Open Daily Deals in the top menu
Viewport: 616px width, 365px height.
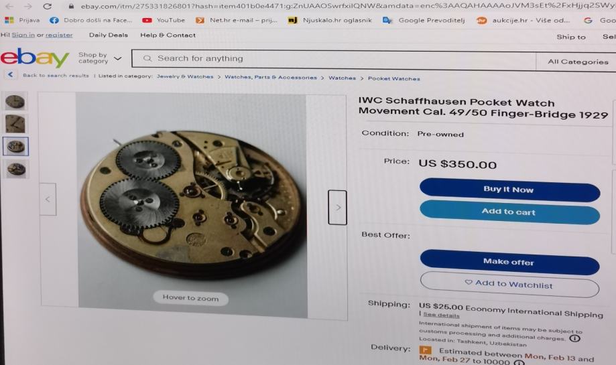click(109, 35)
